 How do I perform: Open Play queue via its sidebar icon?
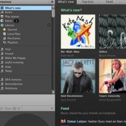[2, 16]
